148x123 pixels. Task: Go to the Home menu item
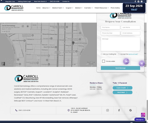click(38, 8)
